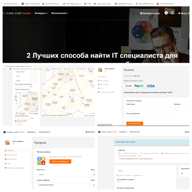Click the Счётчик просмотров bookmark in top bar
192x192 pixels.
166,4
